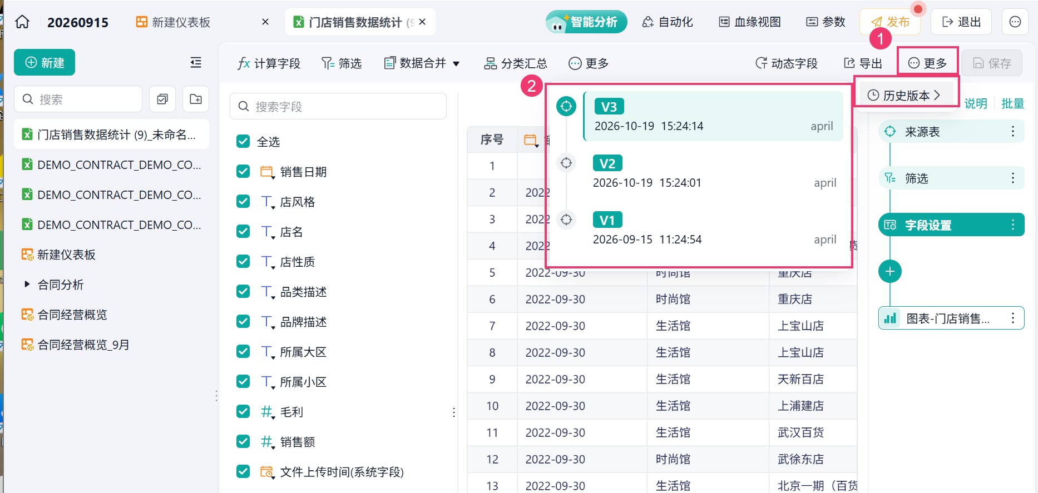
Task: Add a node with the green plus
Action: click(x=890, y=271)
